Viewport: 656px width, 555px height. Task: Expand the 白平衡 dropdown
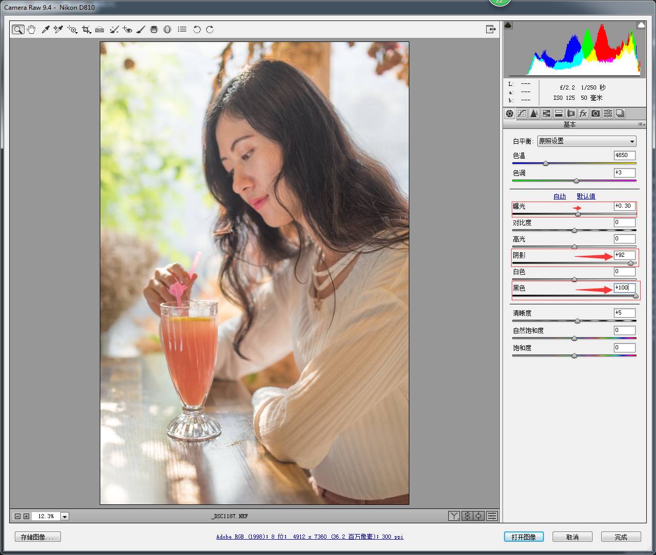pyautogui.click(x=586, y=141)
